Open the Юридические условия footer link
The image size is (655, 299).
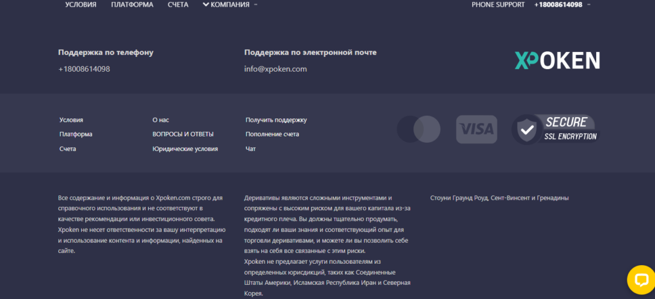tap(185, 149)
